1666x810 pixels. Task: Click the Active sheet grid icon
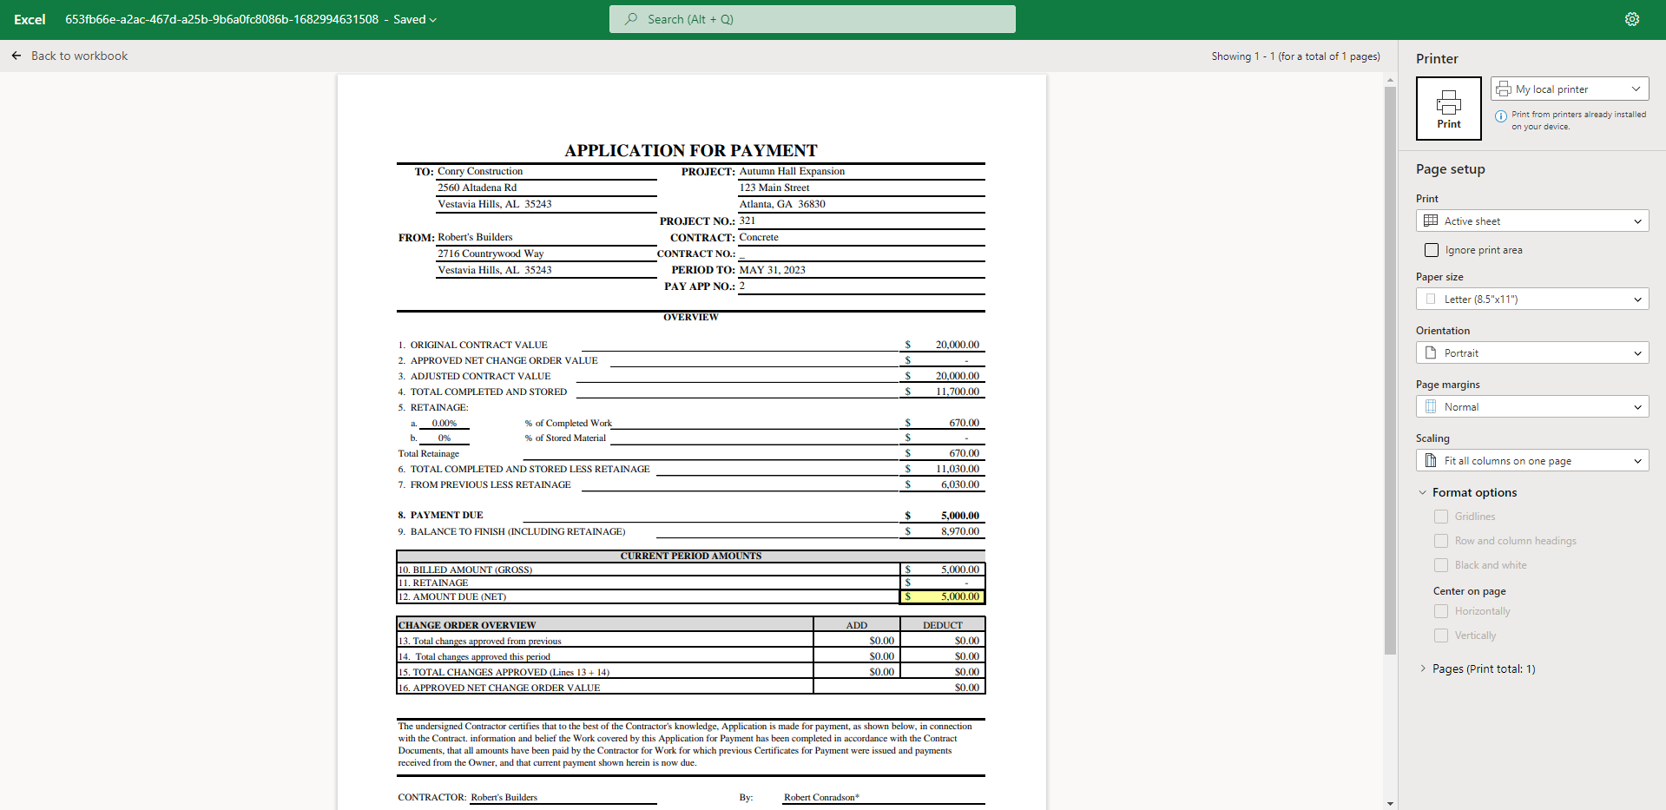1431,221
